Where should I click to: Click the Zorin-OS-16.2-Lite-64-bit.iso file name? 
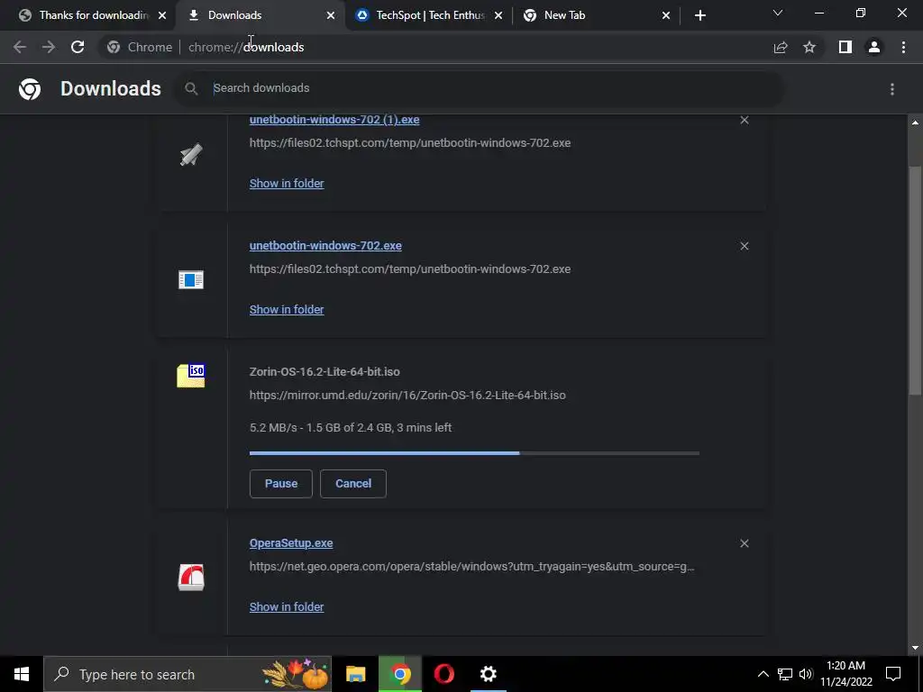click(324, 372)
